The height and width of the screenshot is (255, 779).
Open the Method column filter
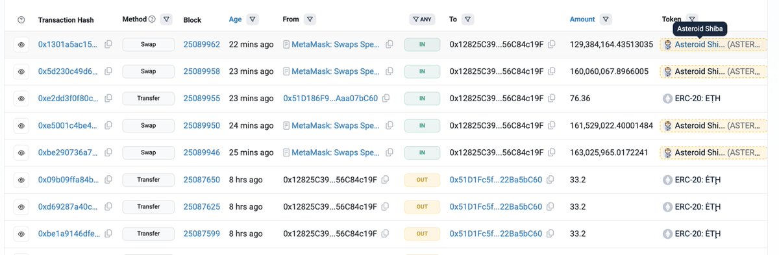click(167, 19)
